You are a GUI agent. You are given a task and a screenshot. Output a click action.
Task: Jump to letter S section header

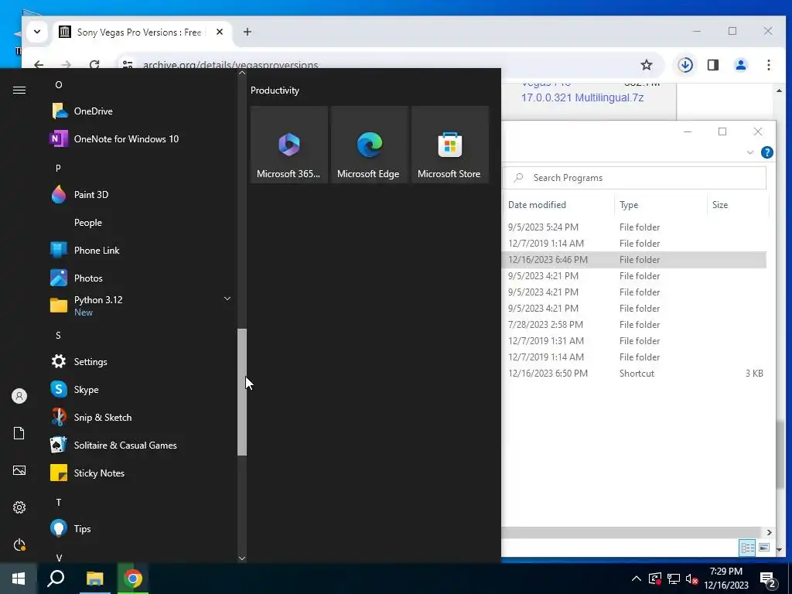click(58, 336)
